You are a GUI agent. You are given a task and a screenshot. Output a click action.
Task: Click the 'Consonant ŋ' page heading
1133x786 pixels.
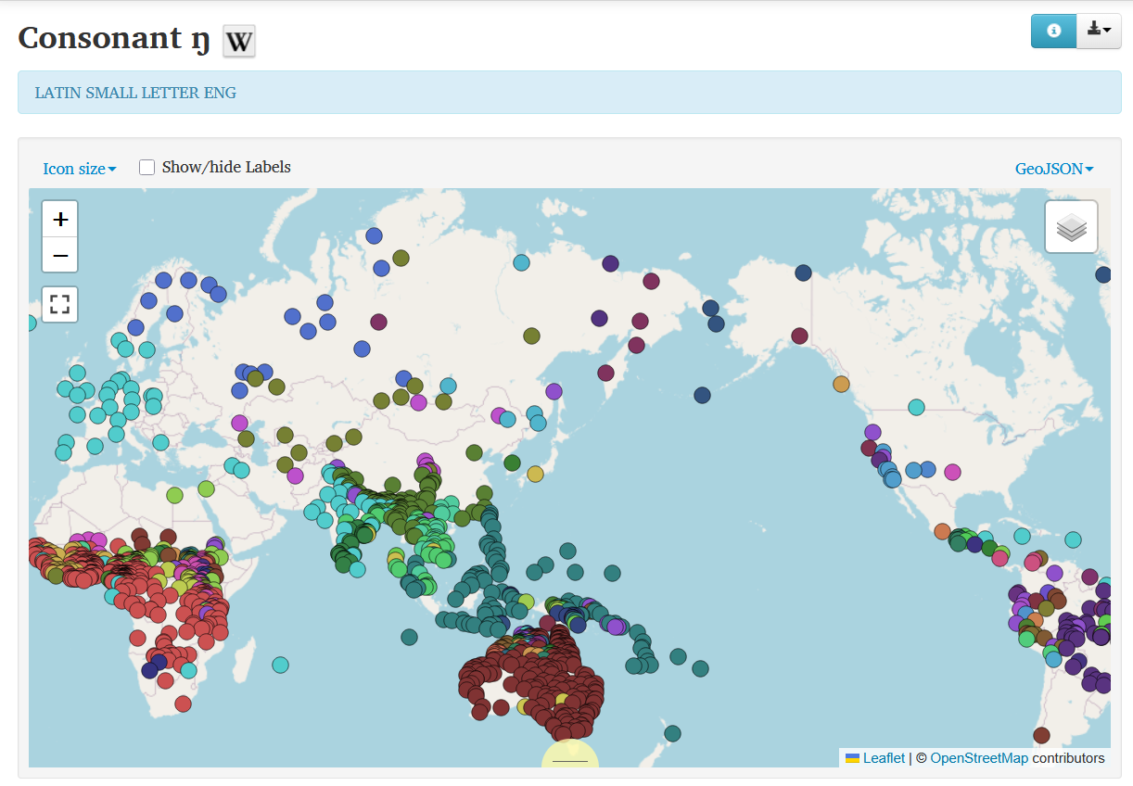coord(114,38)
